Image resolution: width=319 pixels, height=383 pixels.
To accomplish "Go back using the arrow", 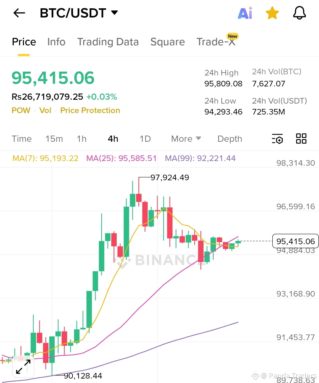I will 19,13.
